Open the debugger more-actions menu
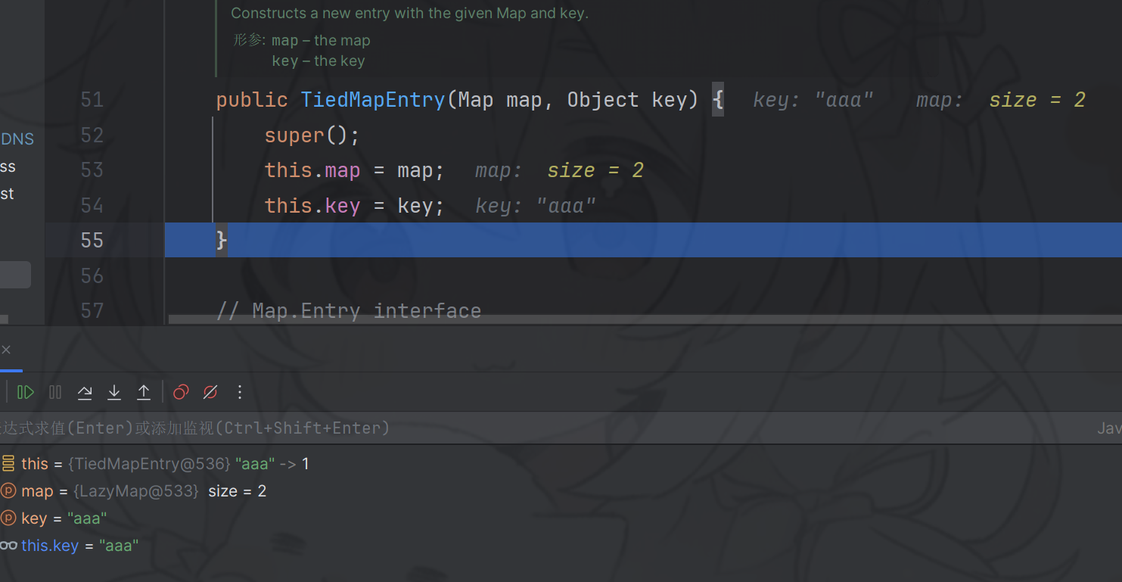Image resolution: width=1122 pixels, height=582 pixels. (x=240, y=392)
